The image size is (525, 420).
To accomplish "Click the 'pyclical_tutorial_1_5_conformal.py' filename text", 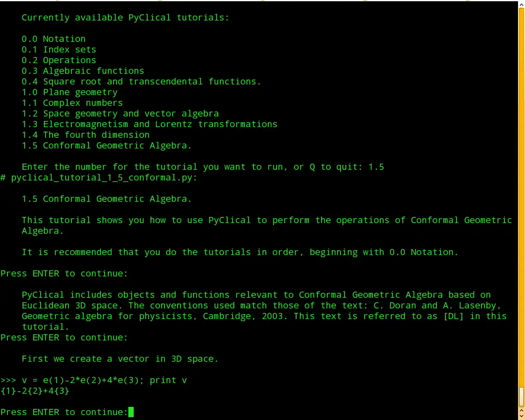I will pos(104,178).
